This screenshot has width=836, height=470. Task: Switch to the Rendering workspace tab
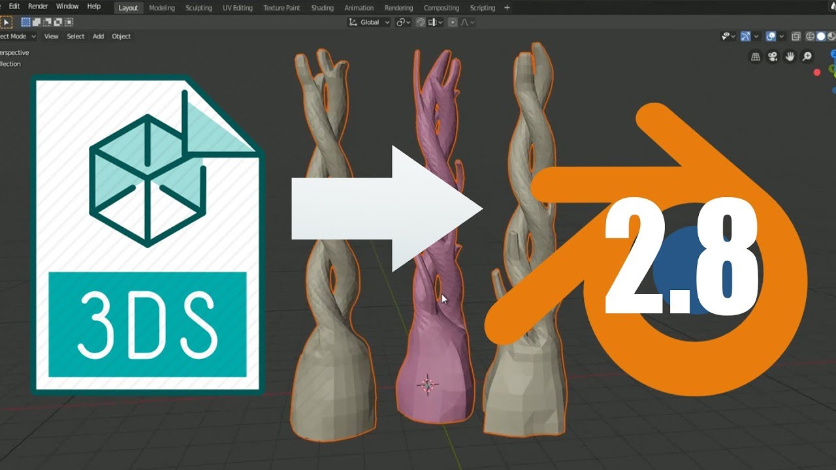click(x=398, y=8)
